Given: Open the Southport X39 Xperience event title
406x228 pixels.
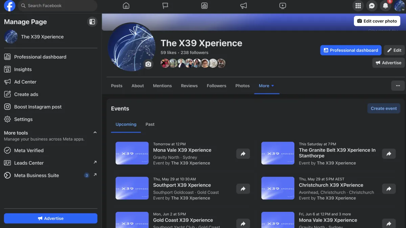Looking at the screenshot, I should [x=182, y=185].
